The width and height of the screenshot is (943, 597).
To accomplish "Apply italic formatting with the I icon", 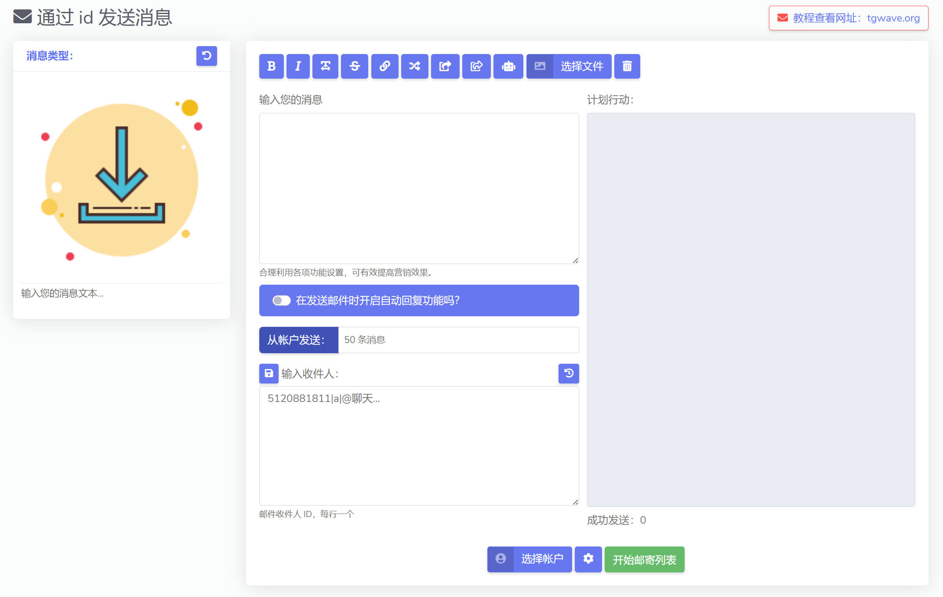I will point(298,66).
